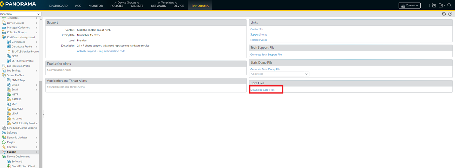The height and width of the screenshot is (168, 455).
Task: Click the TACACS+ icon in sidebar
Action: [9, 109]
